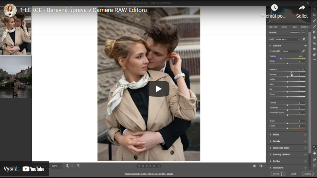Open the Snapshots panel icon
The width and height of the screenshot is (317, 178).
(314, 49)
